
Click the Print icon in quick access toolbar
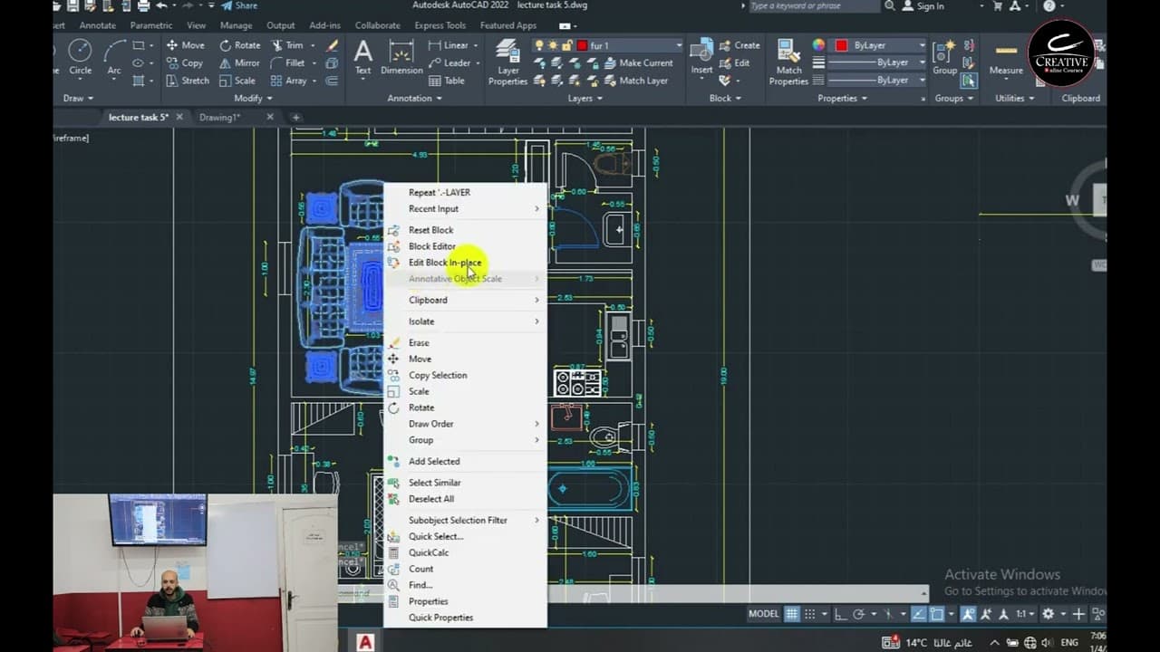pos(143,5)
